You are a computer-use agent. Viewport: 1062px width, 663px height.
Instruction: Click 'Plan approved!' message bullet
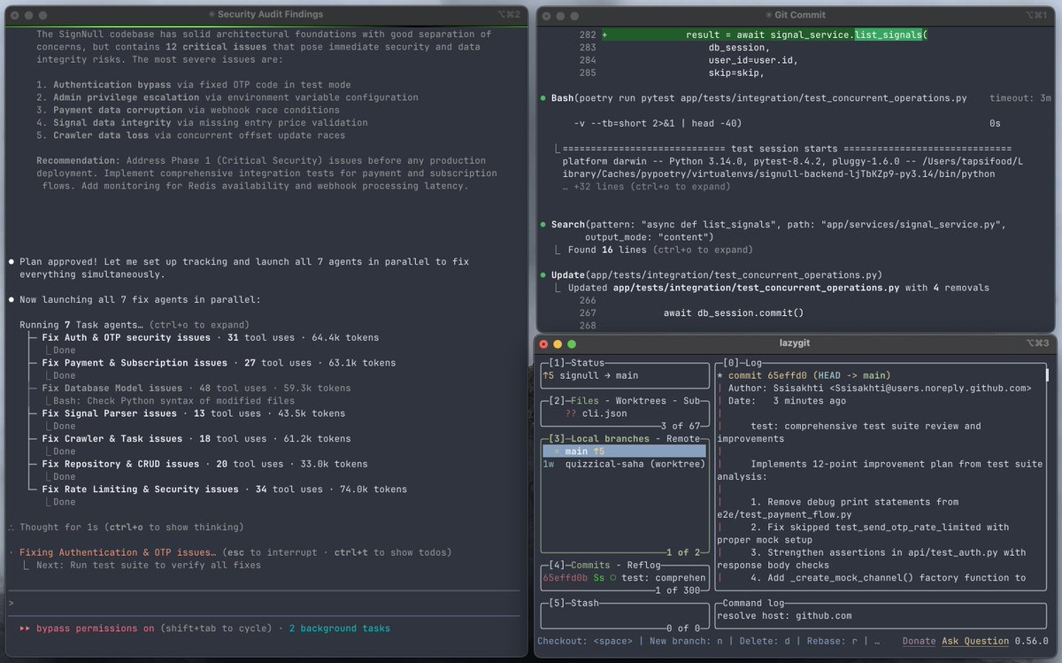11,262
